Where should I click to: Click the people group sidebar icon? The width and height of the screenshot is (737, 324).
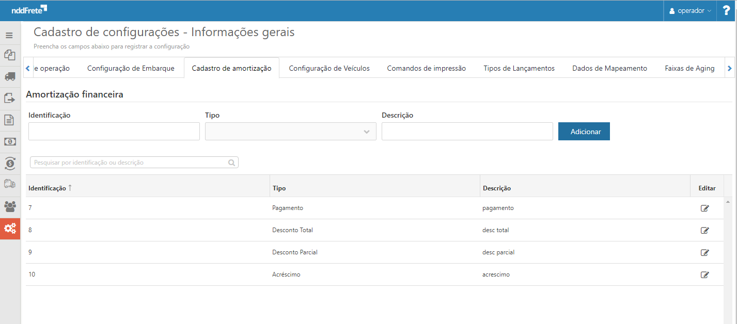pos(9,206)
